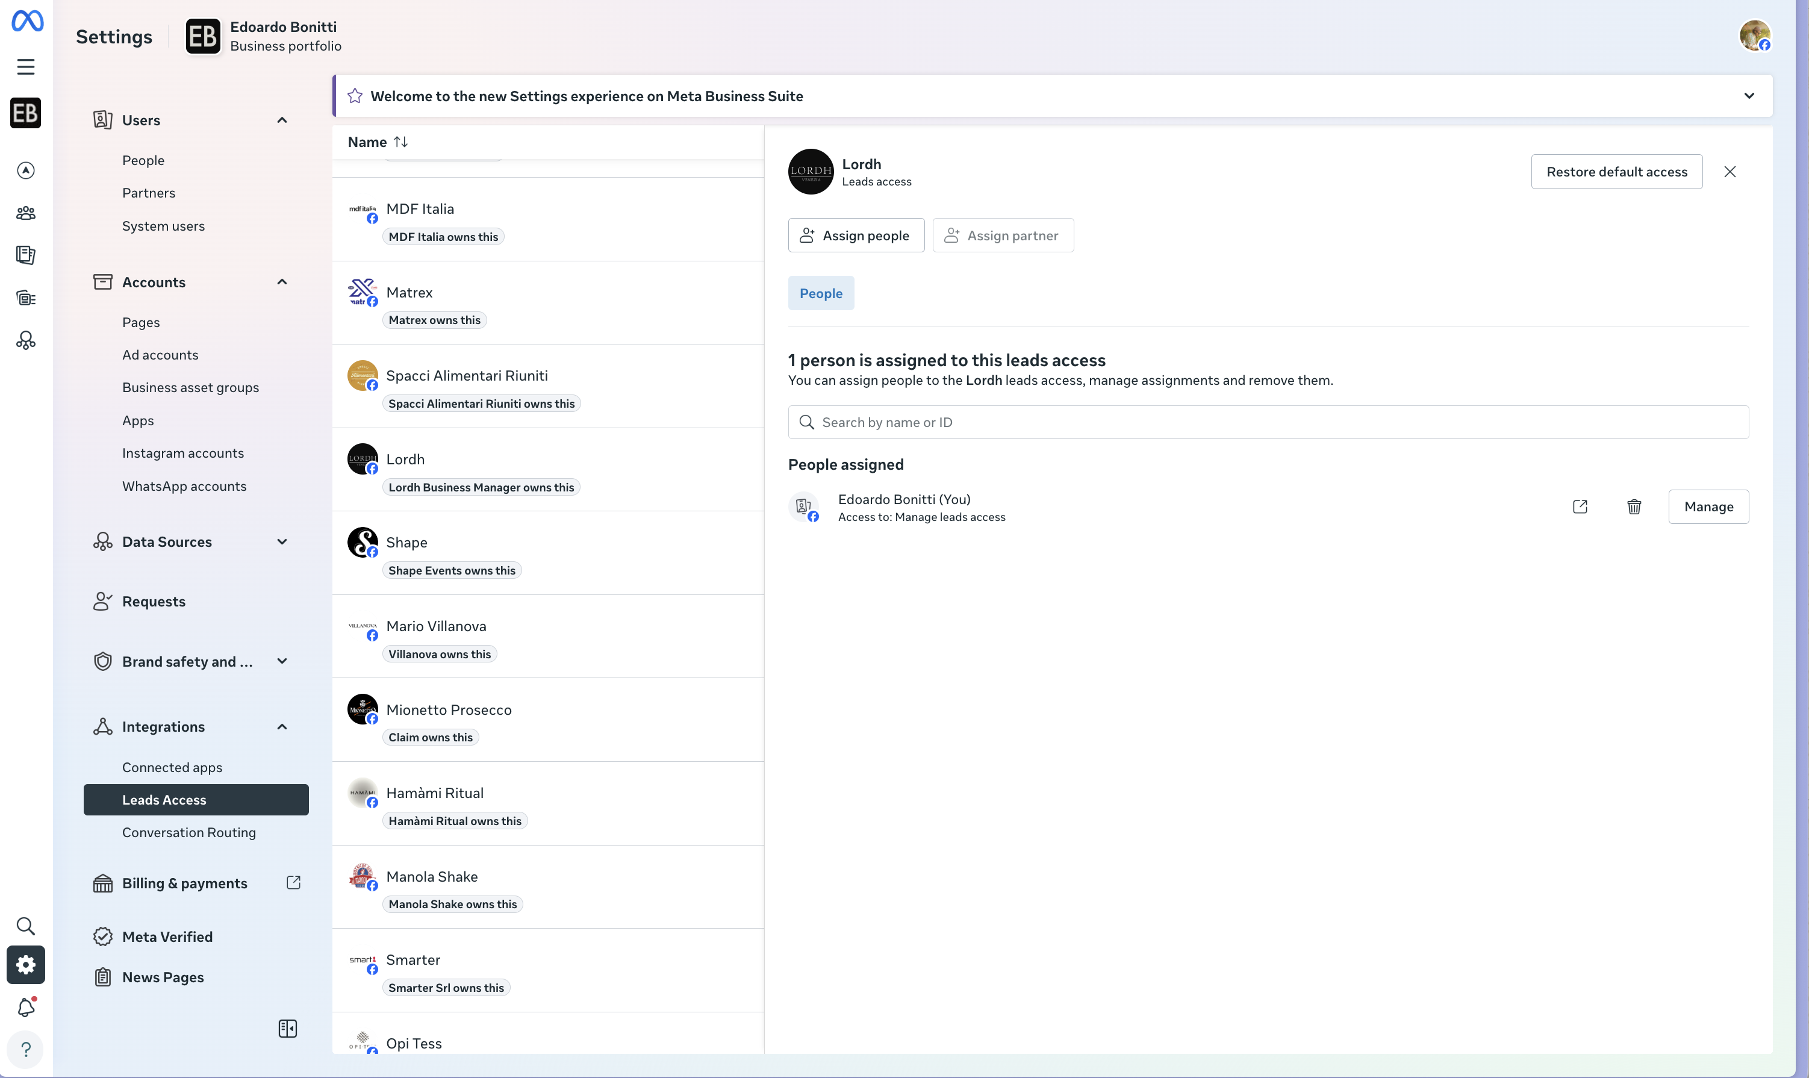Screen dimensions: 1809x1078
Task: Click the Meta logo icon
Action: point(27,21)
